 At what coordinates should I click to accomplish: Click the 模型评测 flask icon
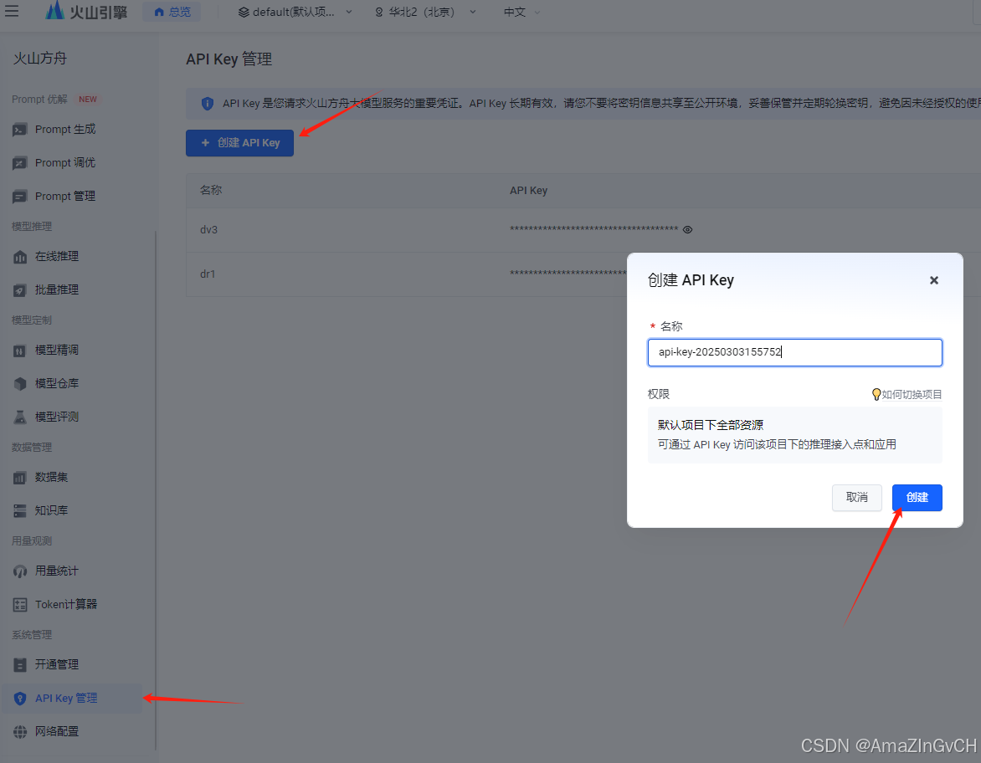tap(20, 417)
